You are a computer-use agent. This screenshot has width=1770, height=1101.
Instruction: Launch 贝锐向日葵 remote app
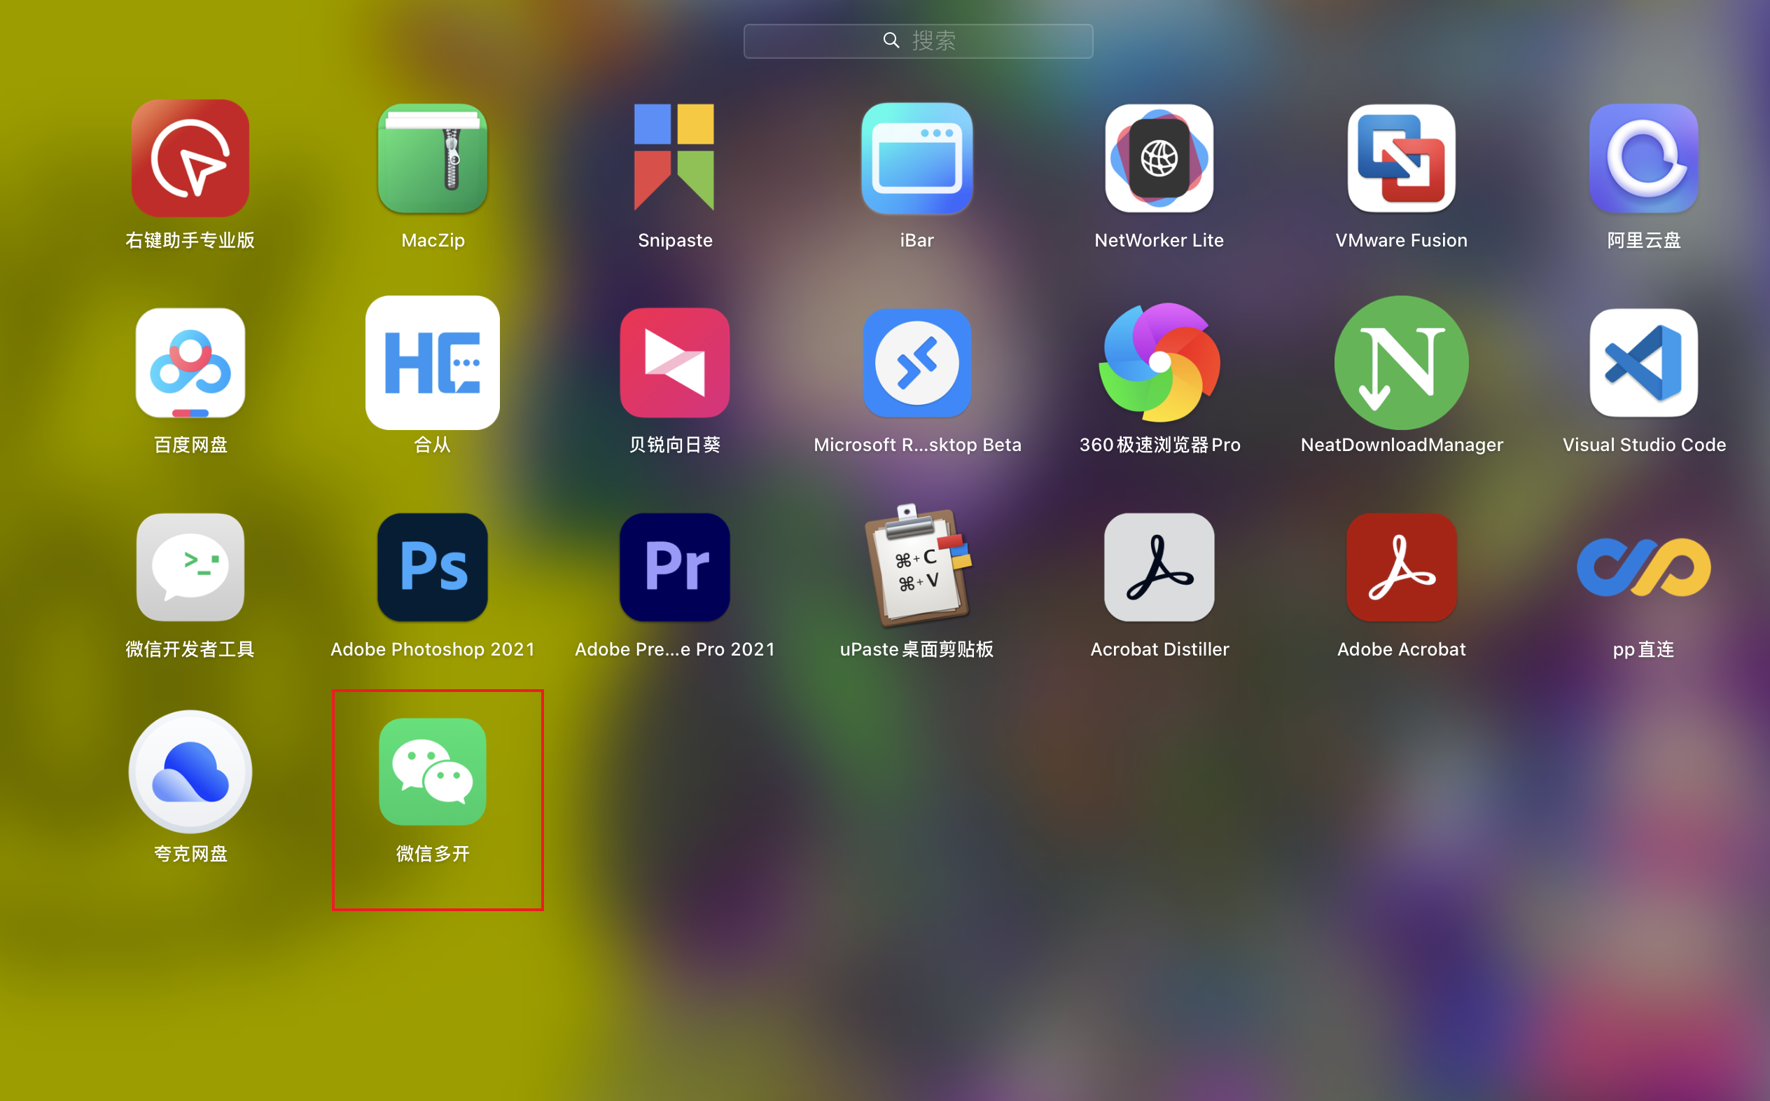675,363
